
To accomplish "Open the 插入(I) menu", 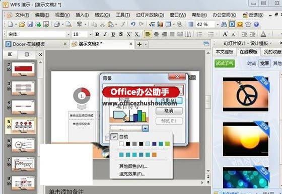I will click(x=82, y=15).
